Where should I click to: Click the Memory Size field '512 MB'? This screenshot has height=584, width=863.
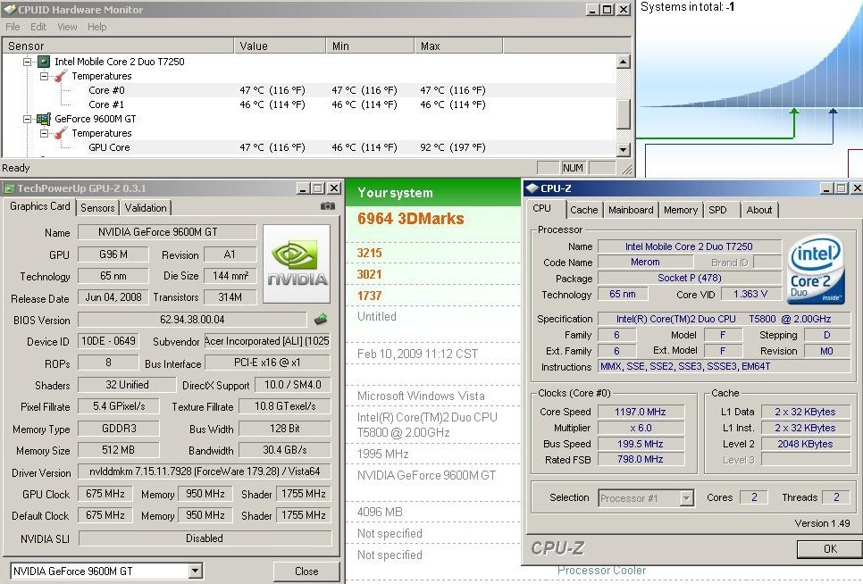pyautogui.click(x=118, y=450)
